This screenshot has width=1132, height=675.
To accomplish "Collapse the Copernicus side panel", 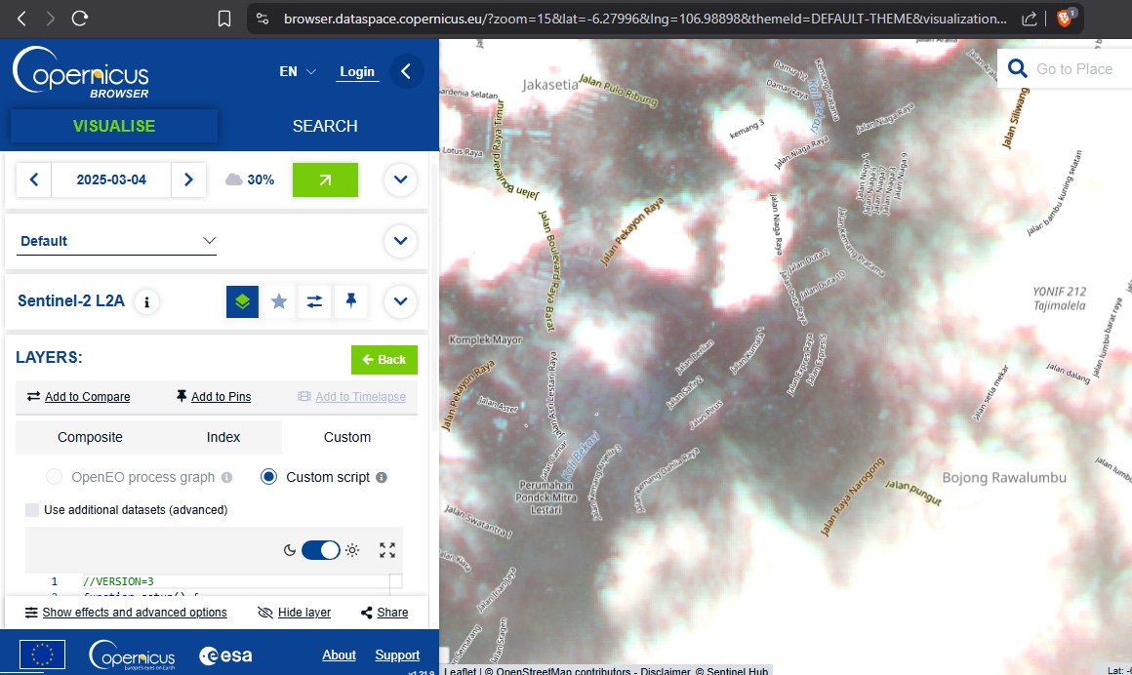I will pyautogui.click(x=407, y=71).
